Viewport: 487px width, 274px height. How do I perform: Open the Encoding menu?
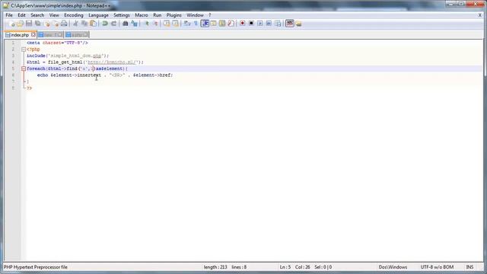coord(74,15)
